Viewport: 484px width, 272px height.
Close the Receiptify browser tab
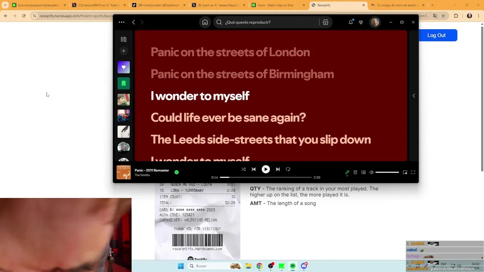(364, 5)
